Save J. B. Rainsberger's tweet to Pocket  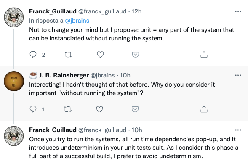(x=135, y=109)
